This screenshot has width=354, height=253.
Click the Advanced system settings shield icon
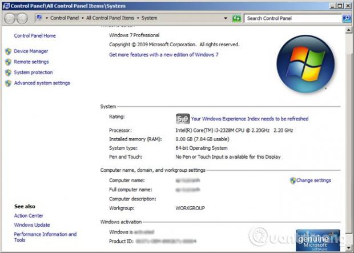pyautogui.click(x=8, y=83)
